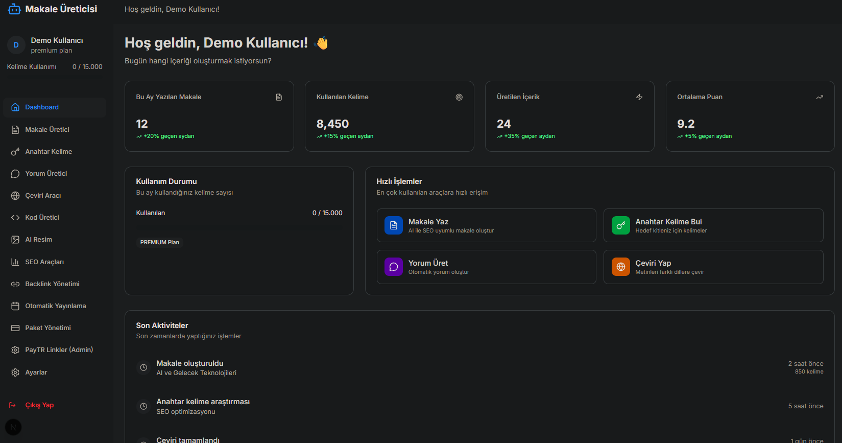The width and height of the screenshot is (842, 443).
Task: Open the Dashboard menu item
Action: (x=55, y=107)
